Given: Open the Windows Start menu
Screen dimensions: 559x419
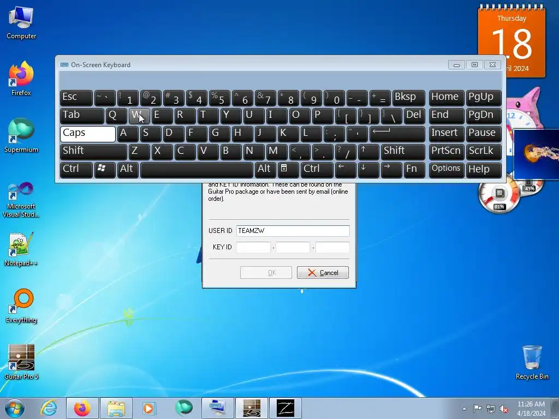Looking at the screenshot, I should 14,408.
